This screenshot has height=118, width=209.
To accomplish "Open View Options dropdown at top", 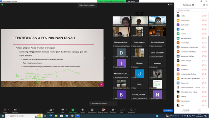I will 132,1.
